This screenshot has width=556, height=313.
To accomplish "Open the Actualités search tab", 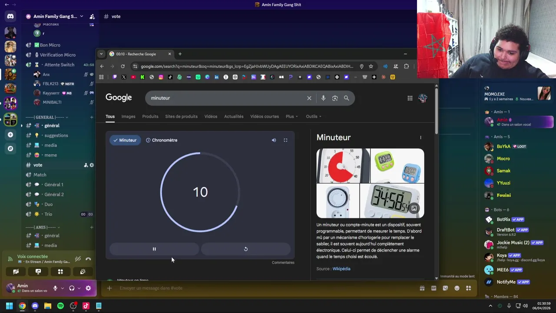I will [x=234, y=117].
